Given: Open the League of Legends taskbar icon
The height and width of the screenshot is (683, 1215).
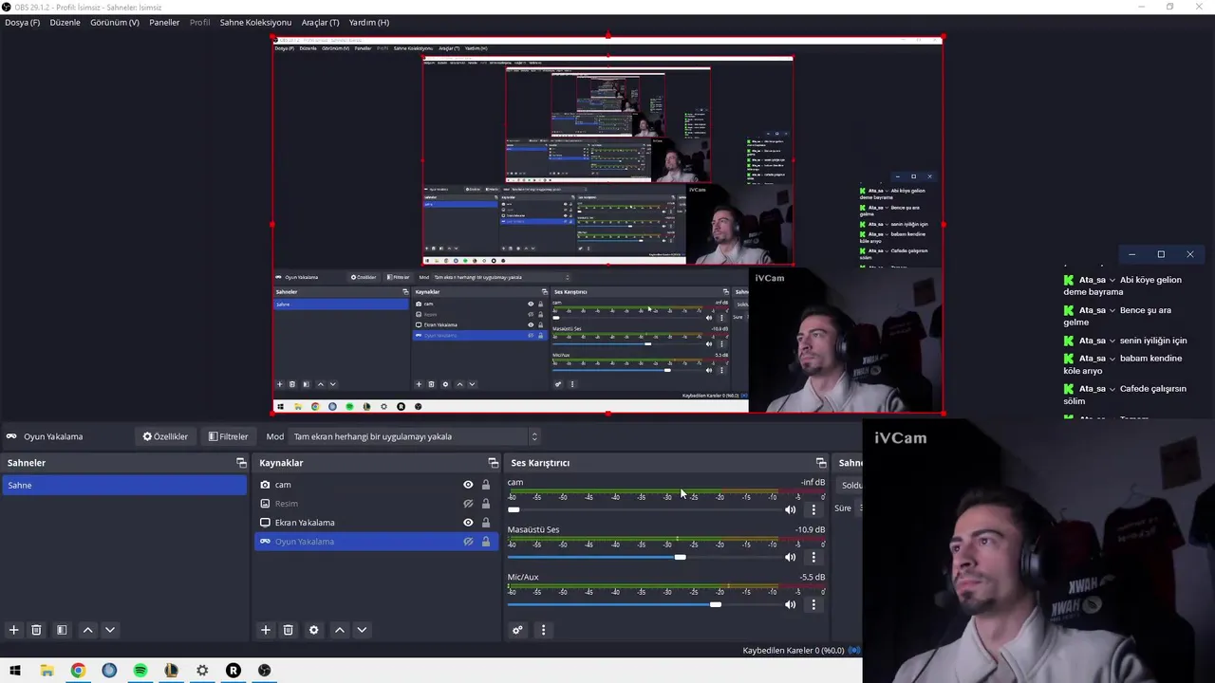Looking at the screenshot, I should (x=171, y=671).
